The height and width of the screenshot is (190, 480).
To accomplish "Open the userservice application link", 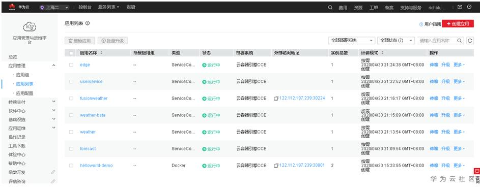I will [x=91, y=82].
